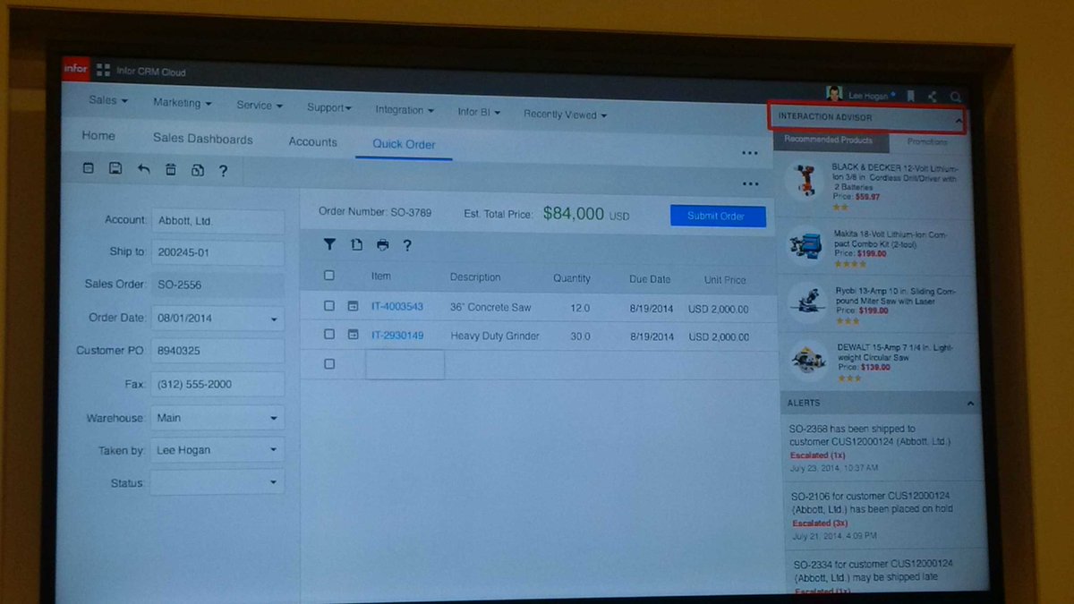1074x604 pixels.
Task: Click the SO-2368 shipped alert
Action: pyautogui.click(x=882, y=448)
